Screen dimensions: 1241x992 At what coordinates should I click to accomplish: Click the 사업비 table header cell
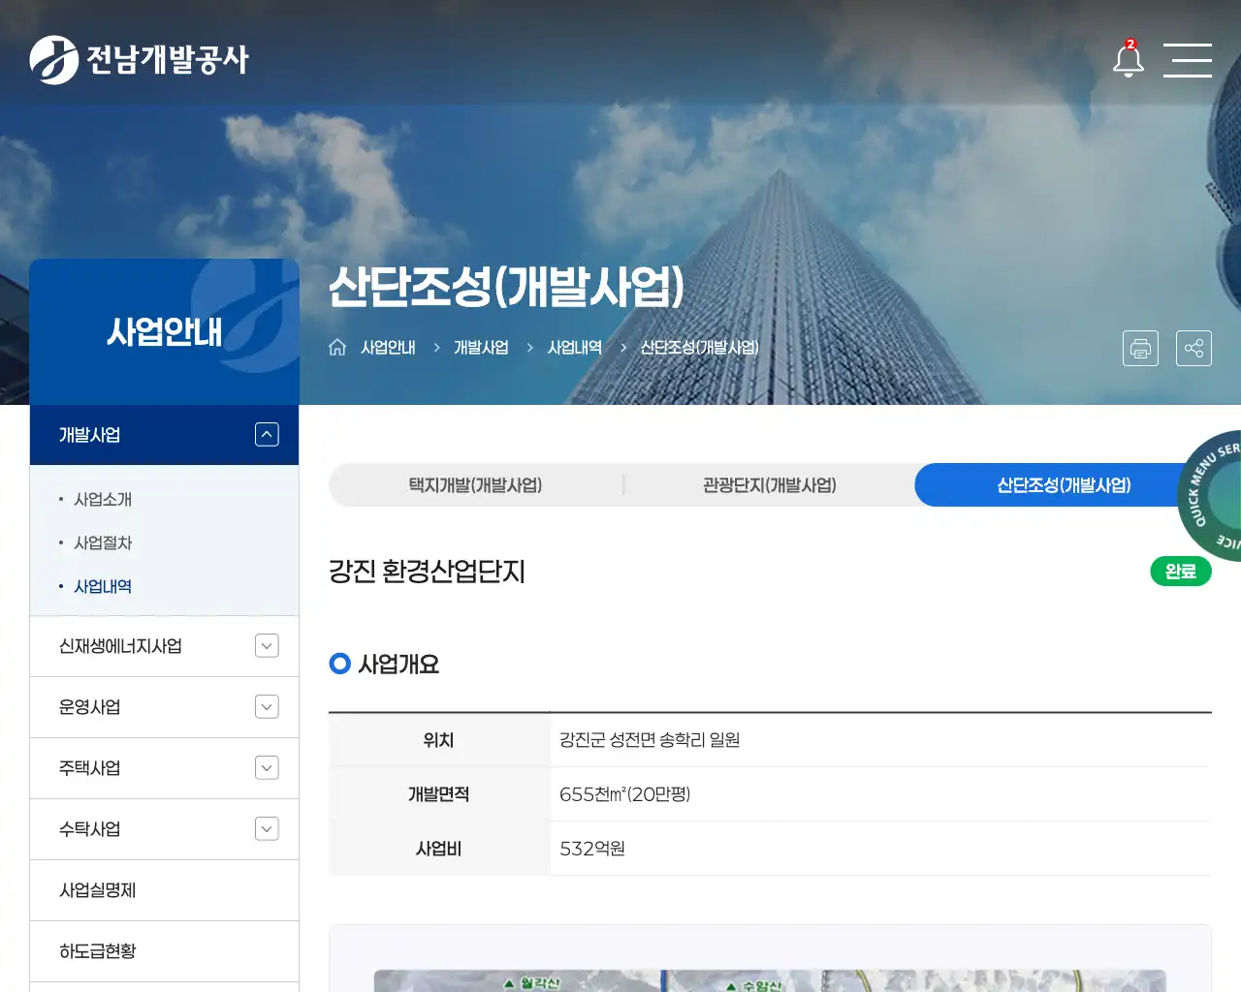point(439,849)
